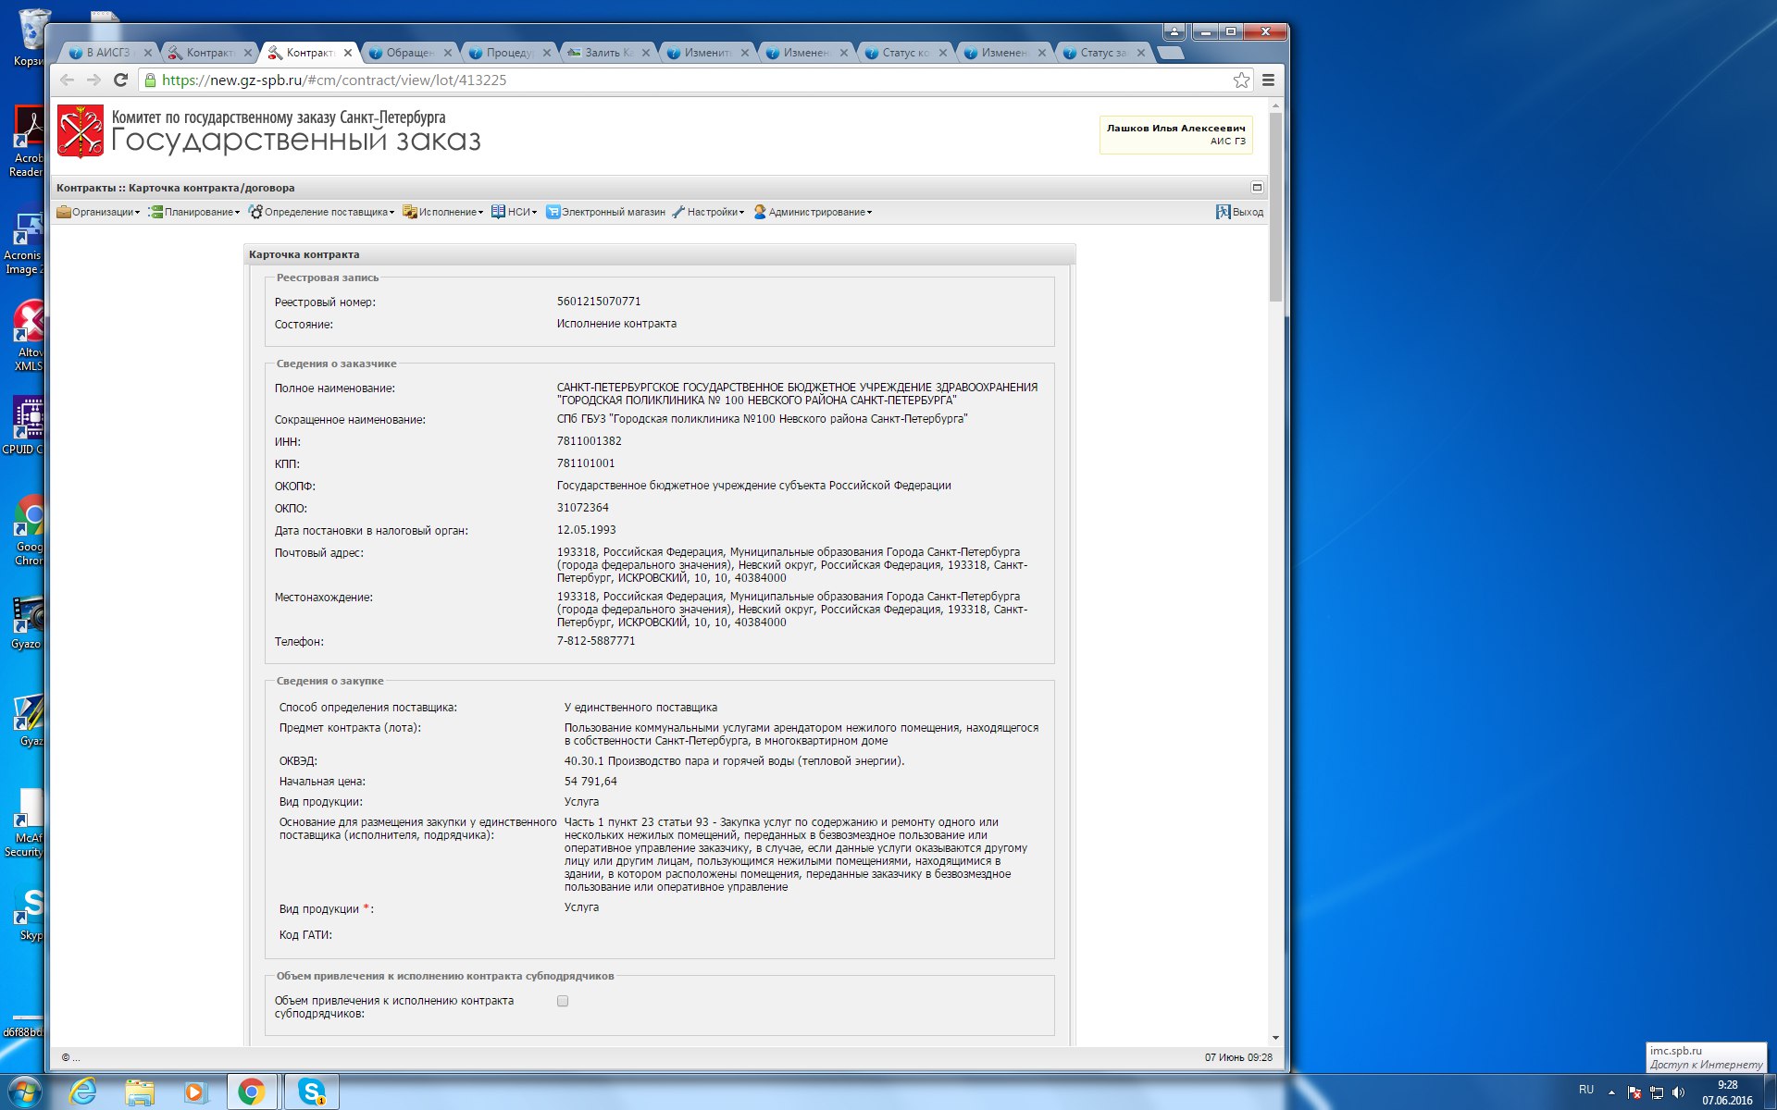Collapse the header panel with the small square icon
Image resolution: width=1777 pixels, height=1110 pixels.
point(1257,187)
